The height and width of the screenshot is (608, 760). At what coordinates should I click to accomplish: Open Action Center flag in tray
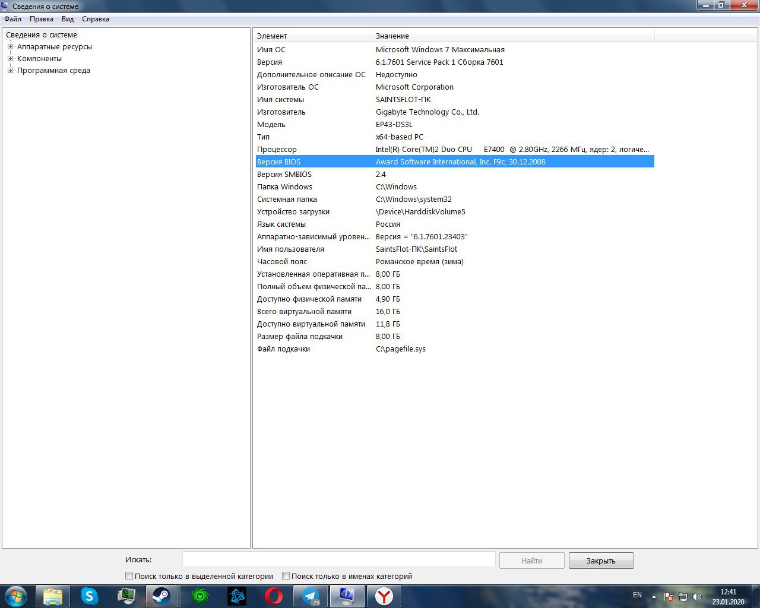point(669,596)
